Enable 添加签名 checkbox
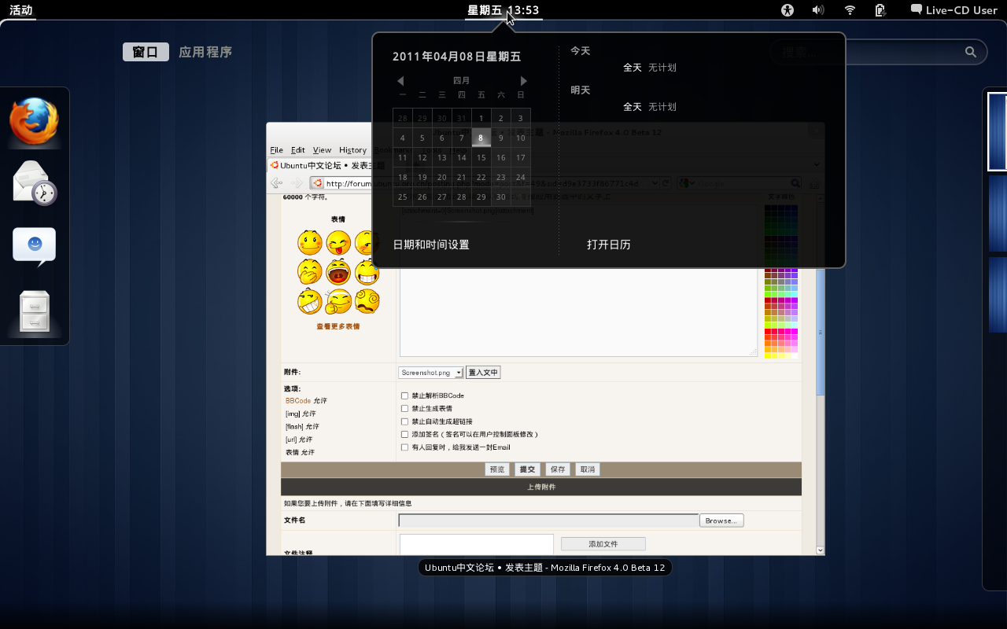Viewport: 1007px width, 629px height. [x=404, y=434]
